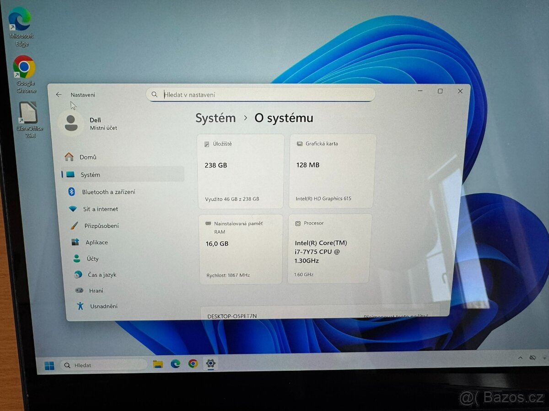The height and width of the screenshot is (411, 549).
Task: Click the Přejmenovat tento počítač button
Action: pos(398,316)
